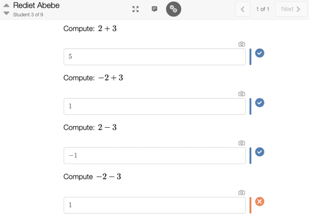Click camera icon above the 2 + 3 answer
The width and height of the screenshot is (309, 217).
(241, 44)
